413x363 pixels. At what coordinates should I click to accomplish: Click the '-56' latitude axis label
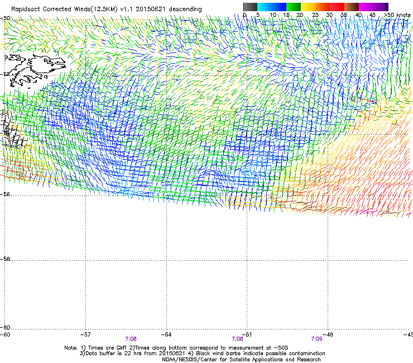5,194
